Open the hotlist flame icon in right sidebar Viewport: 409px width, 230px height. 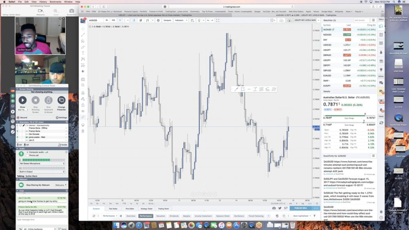(x=381, y=52)
